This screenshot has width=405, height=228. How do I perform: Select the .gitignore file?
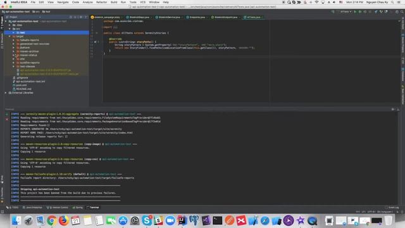(x=20, y=77)
